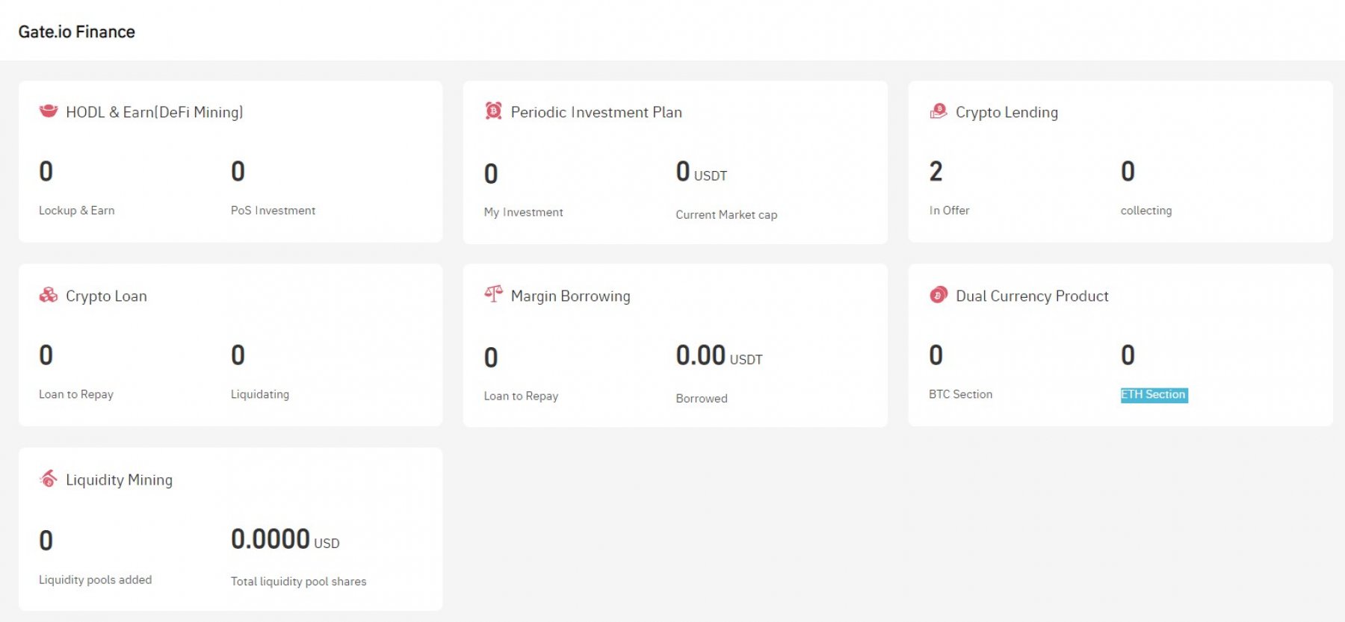Screen dimensions: 1345x622
Task: Click the Gate.io Finance page title
Action: (x=76, y=31)
